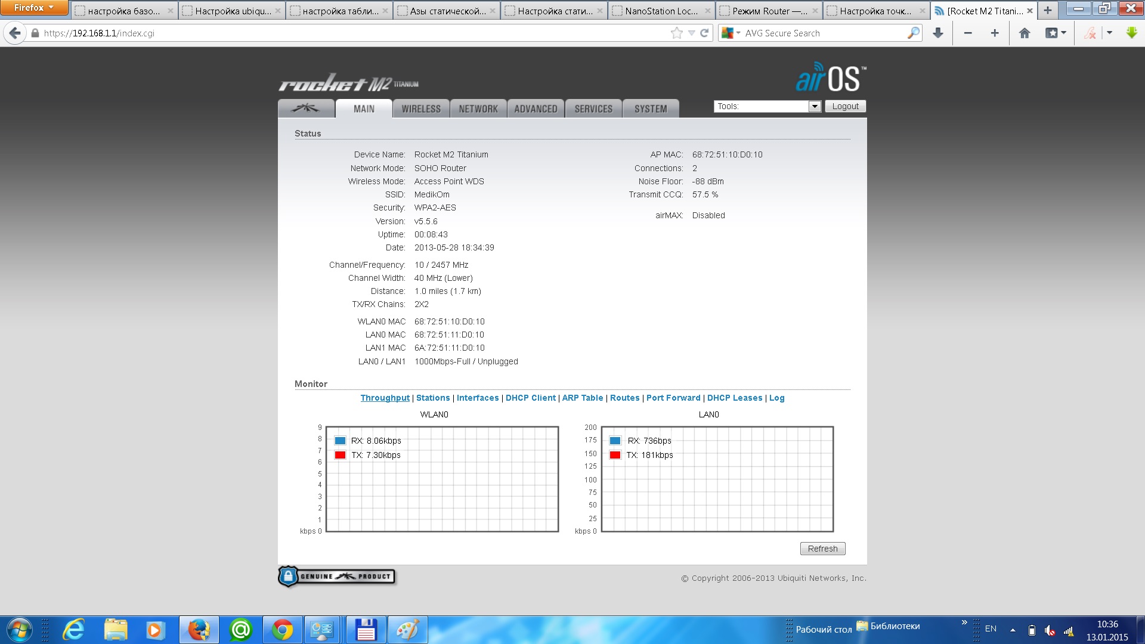
Task: Switch to the WIRELESS tab
Action: pyautogui.click(x=421, y=109)
